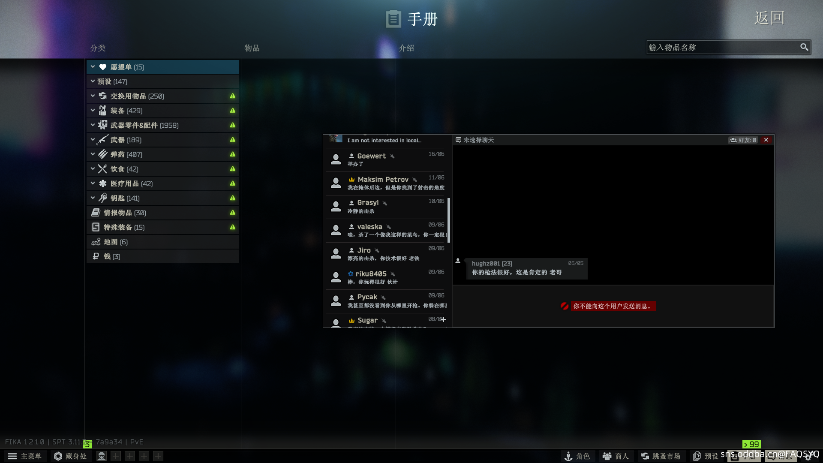Toggle the pin on riku8405's chat
This screenshot has width=823, height=463.
pyautogui.click(x=393, y=274)
